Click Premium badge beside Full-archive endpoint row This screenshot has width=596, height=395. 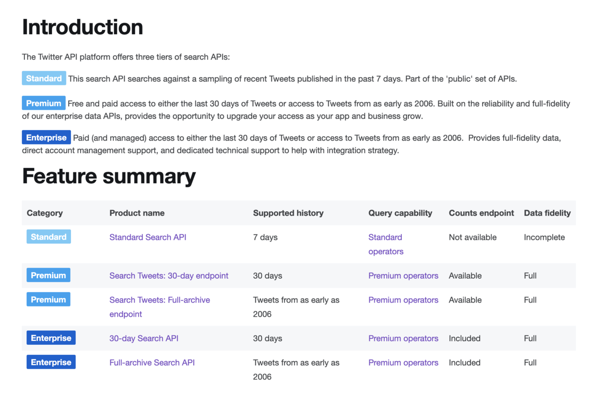[x=49, y=299]
